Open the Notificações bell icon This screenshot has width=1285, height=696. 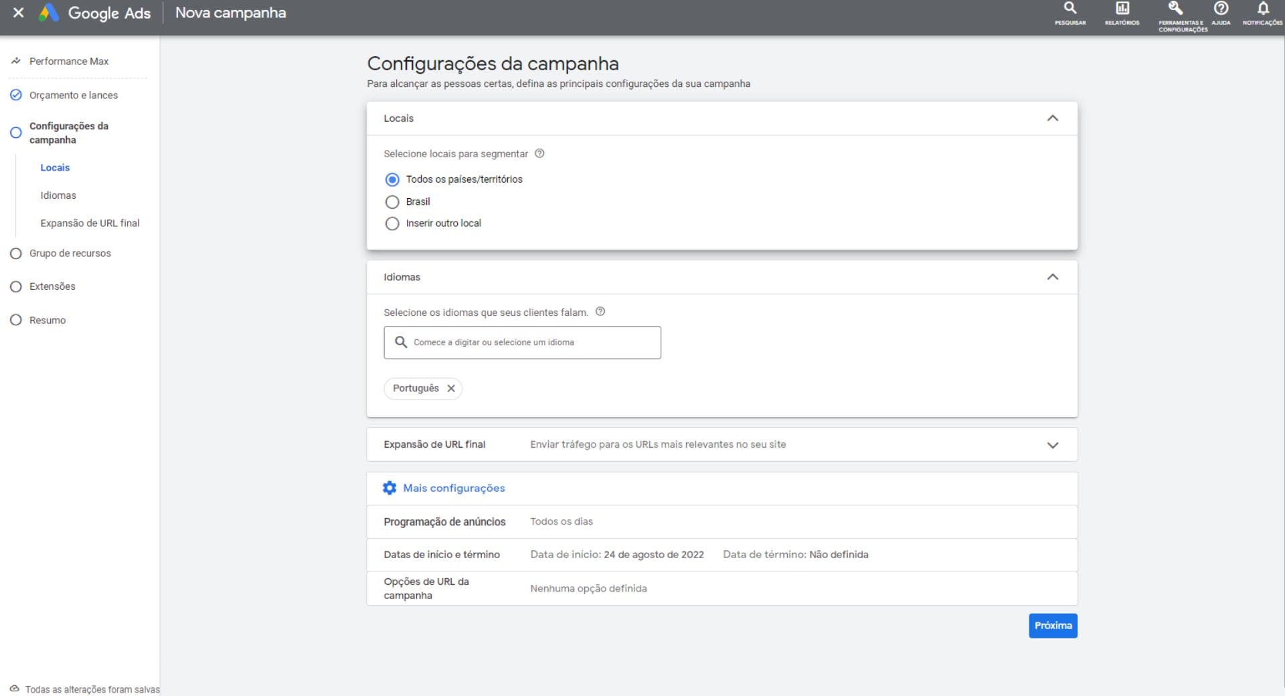(1262, 9)
